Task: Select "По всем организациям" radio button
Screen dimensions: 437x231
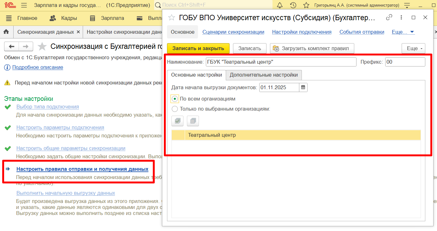Action: point(175,99)
